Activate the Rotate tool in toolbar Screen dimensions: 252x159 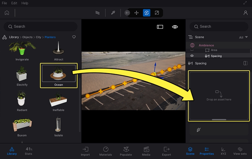(147, 13)
